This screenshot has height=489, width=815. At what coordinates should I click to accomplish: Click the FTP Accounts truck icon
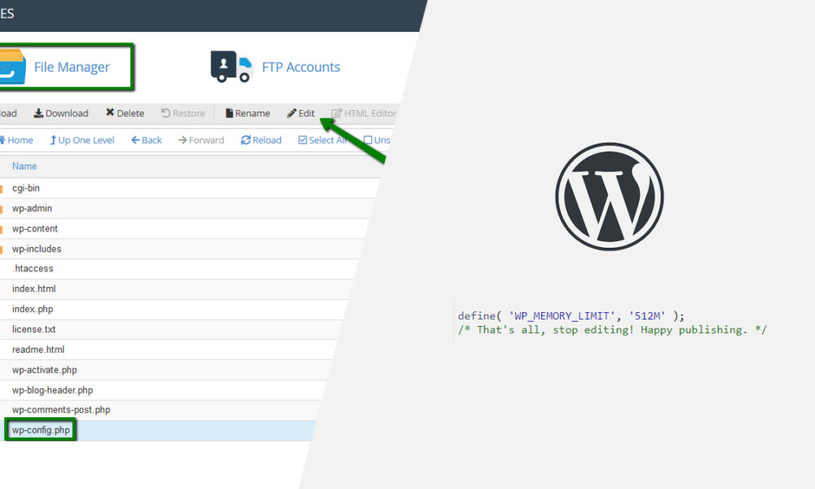tap(230, 67)
